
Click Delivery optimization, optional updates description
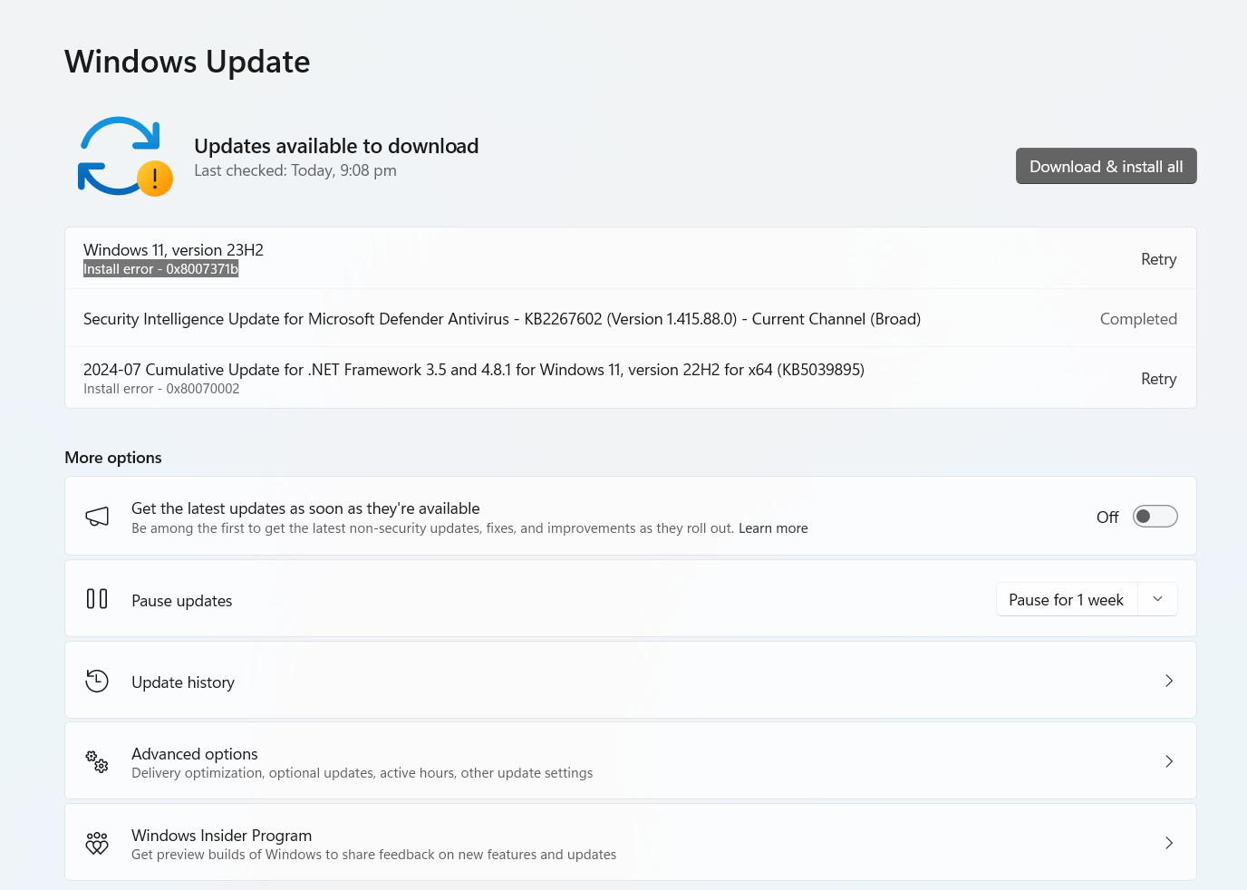pos(362,773)
